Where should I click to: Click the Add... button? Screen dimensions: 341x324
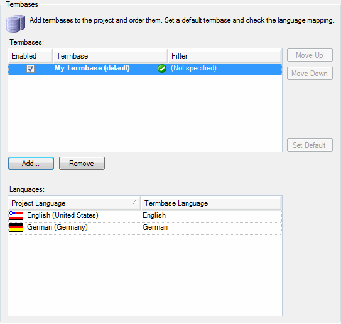click(x=31, y=163)
